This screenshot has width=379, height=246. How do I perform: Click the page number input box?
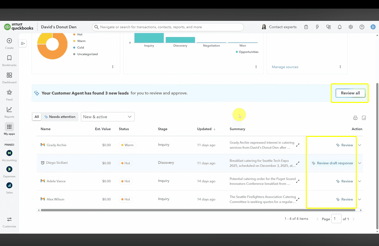pos(336,219)
